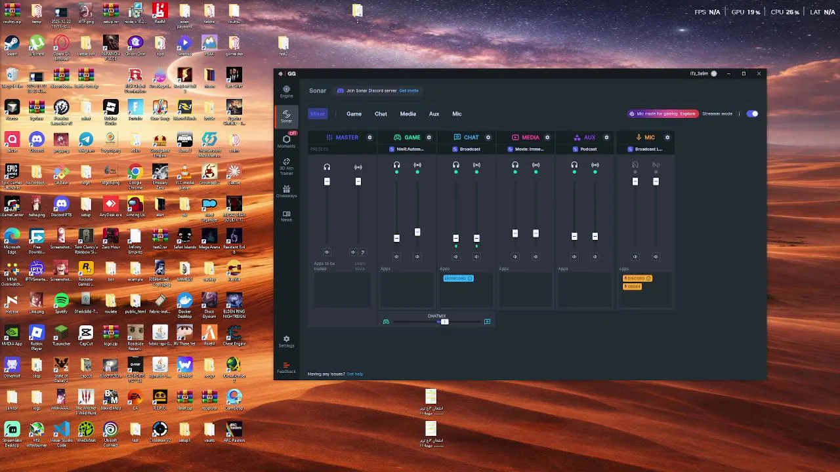Switch to the Aux tab
The image size is (840, 472).
click(434, 114)
